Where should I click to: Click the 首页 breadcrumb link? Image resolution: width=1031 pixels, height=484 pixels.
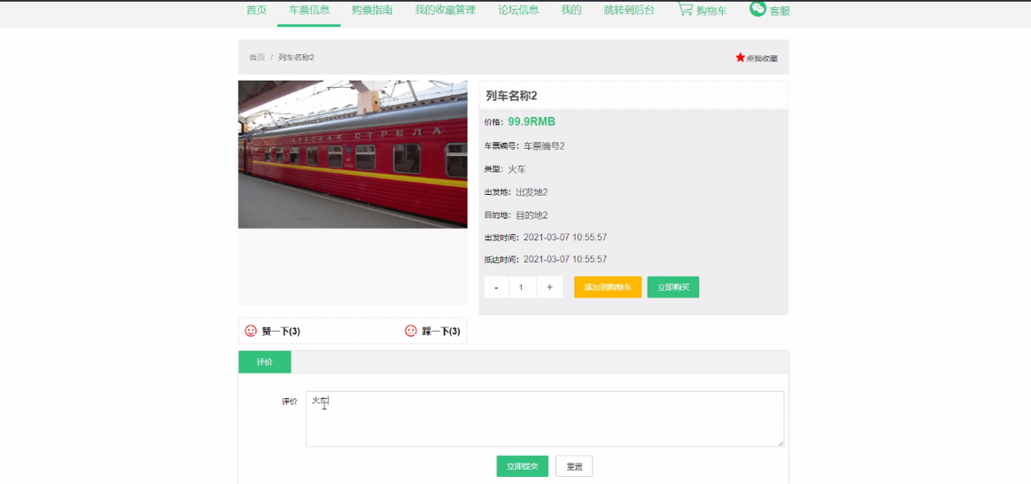click(257, 58)
